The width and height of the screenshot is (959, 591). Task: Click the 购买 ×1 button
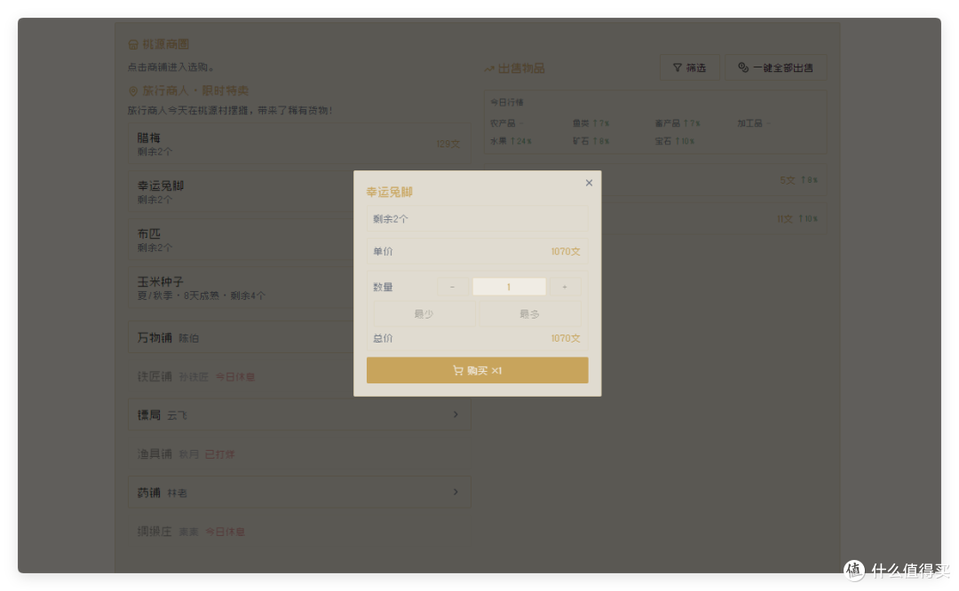pos(477,370)
